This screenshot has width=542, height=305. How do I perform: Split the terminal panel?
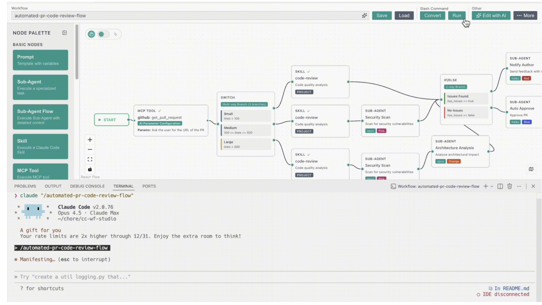pyautogui.click(x=500, y=186)
